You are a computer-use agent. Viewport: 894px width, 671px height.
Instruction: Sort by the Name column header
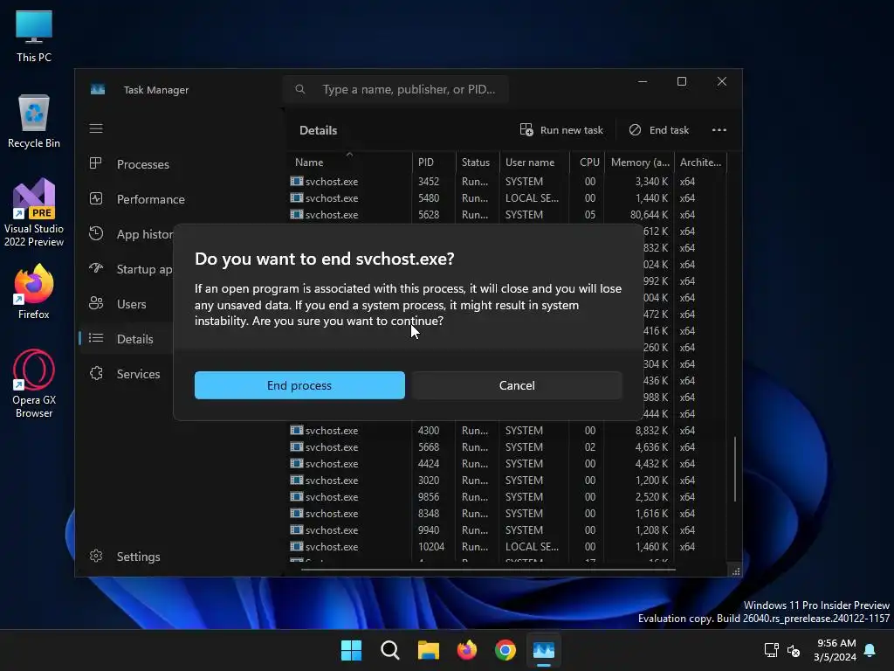point(349,162)
